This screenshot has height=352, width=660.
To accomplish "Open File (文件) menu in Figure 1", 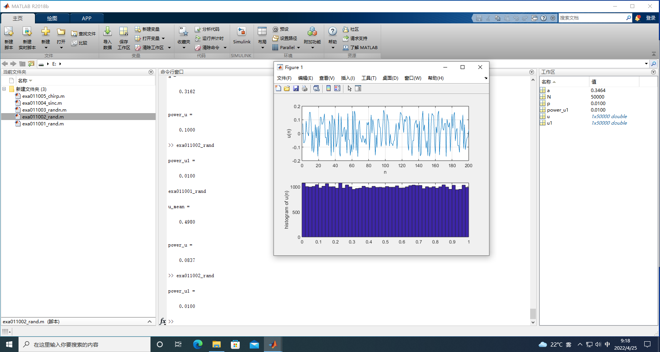I will [284, 78].
